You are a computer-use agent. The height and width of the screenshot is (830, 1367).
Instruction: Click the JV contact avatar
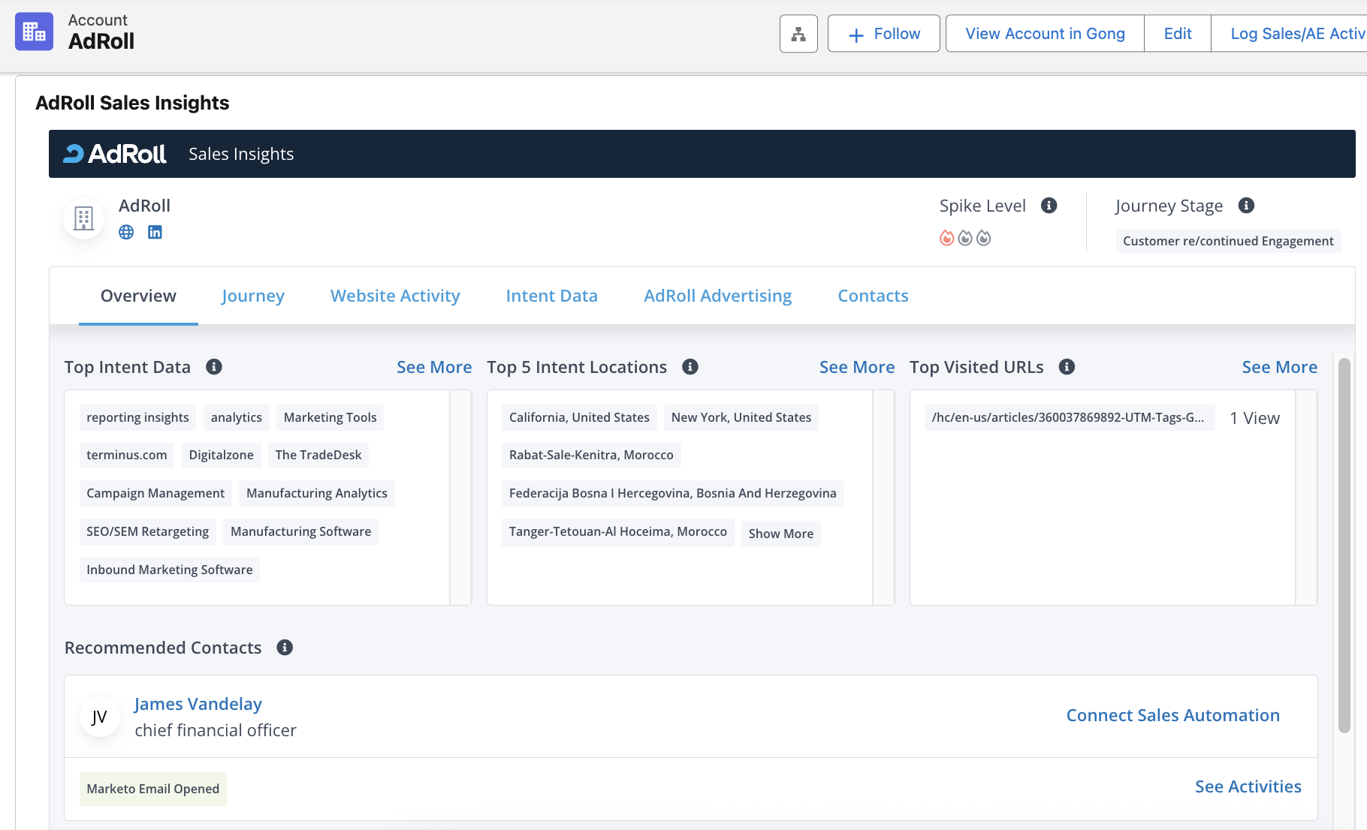point(99,717)
